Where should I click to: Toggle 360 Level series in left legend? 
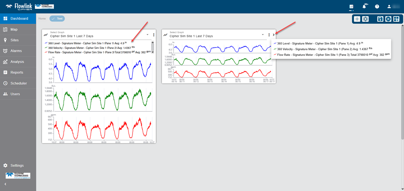[x=86, y=43]
